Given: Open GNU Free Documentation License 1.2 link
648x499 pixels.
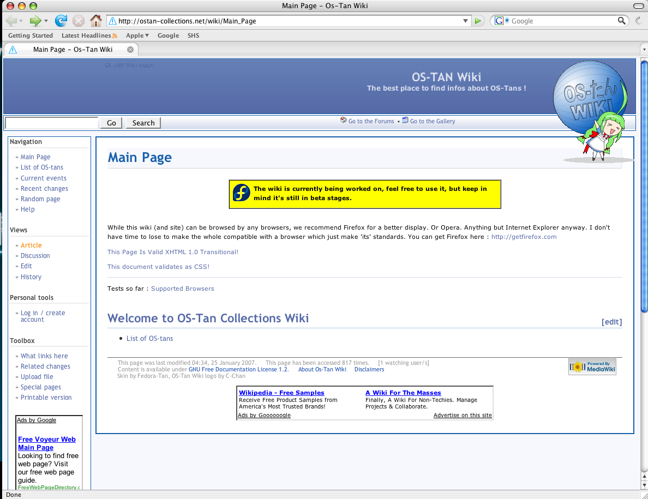Looking at the screenshot, I should [x=238, y=369].
